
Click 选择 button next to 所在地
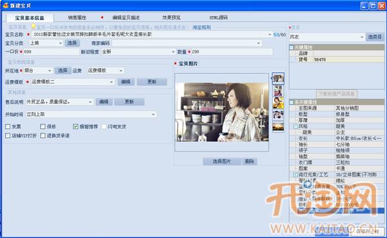click(x=63, y=70)
